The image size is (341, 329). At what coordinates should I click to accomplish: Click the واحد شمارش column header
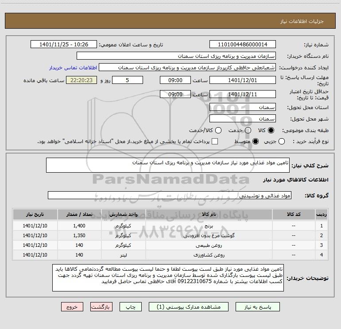click(x=123, y=214)
